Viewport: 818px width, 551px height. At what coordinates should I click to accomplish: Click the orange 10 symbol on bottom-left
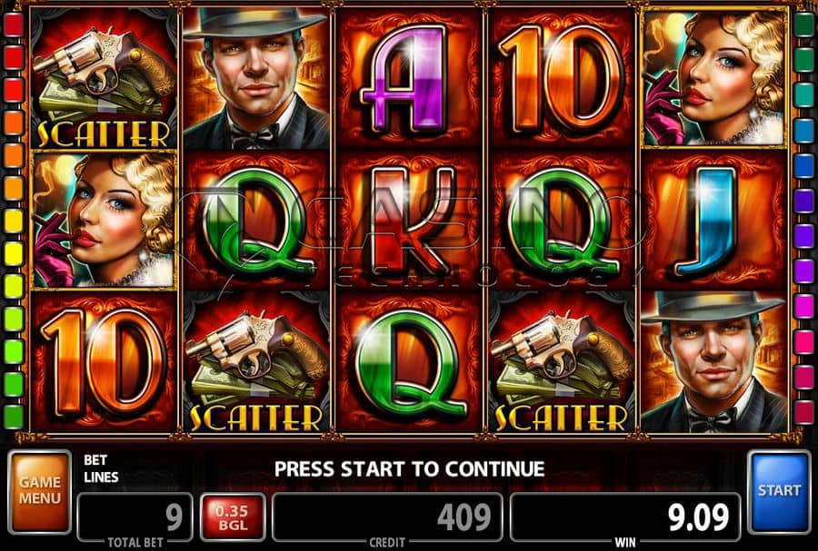click(x=104, y=361)
